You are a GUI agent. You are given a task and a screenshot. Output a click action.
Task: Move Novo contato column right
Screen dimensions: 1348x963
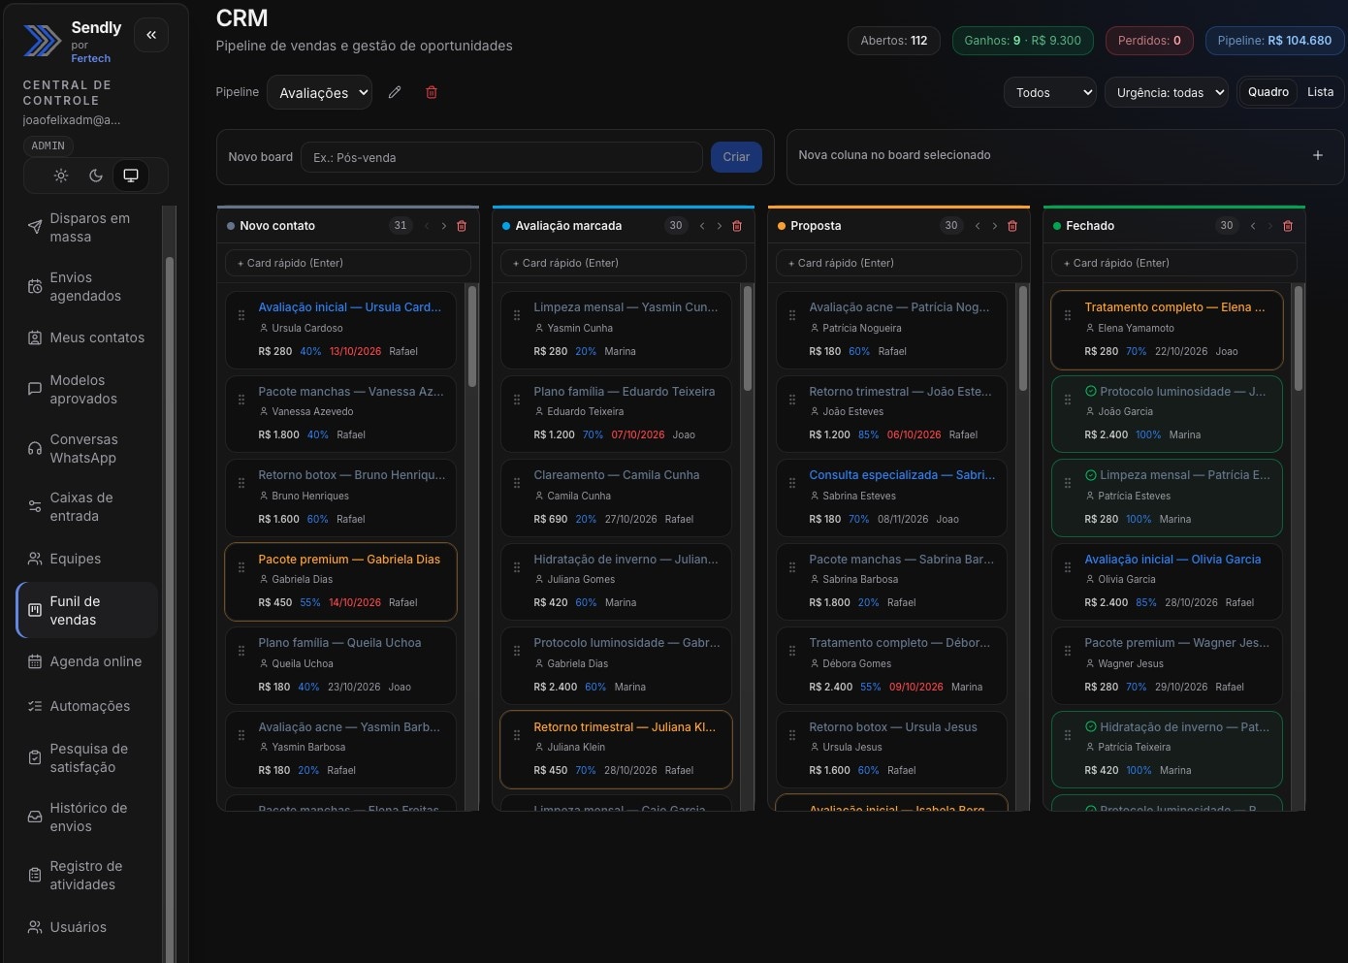444,226
